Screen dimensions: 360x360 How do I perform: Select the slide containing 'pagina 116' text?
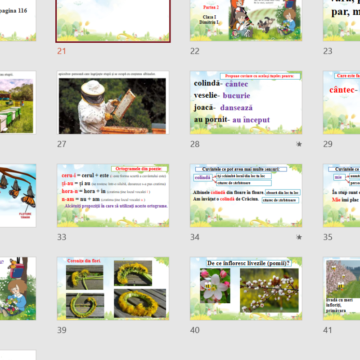pos(17,20)
